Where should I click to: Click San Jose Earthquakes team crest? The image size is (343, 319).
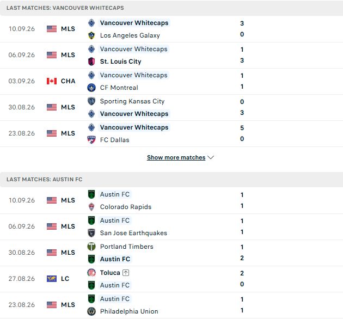[91, 233]
